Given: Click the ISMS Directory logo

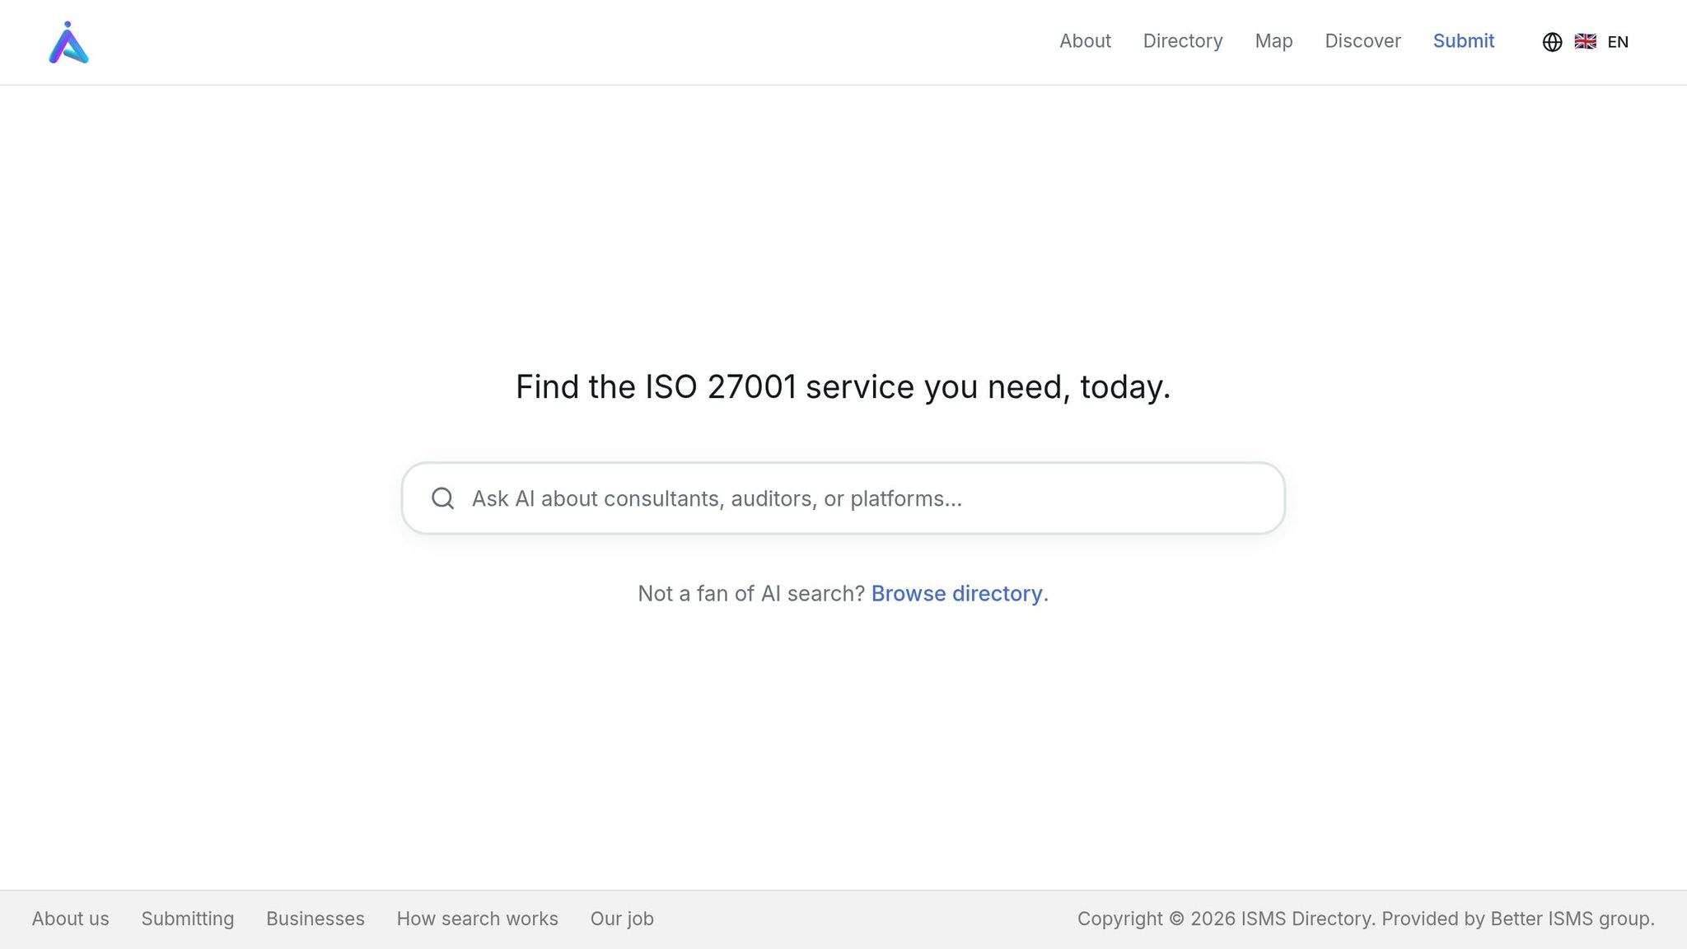Looking at the screenshot, I should (x=69, y=42).
